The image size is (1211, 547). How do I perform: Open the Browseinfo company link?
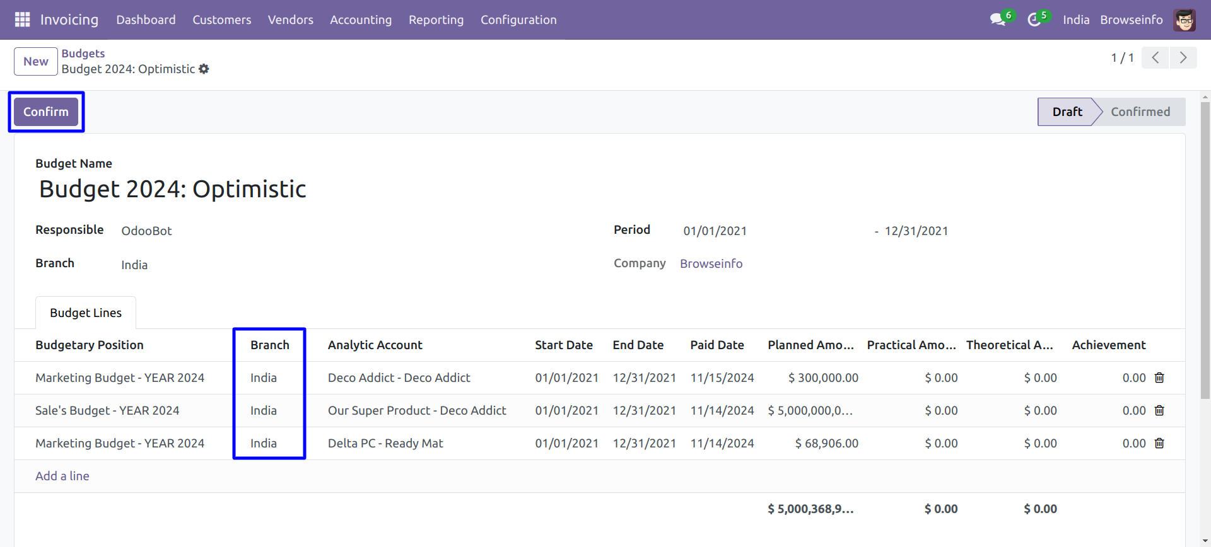tap(711, 264)
